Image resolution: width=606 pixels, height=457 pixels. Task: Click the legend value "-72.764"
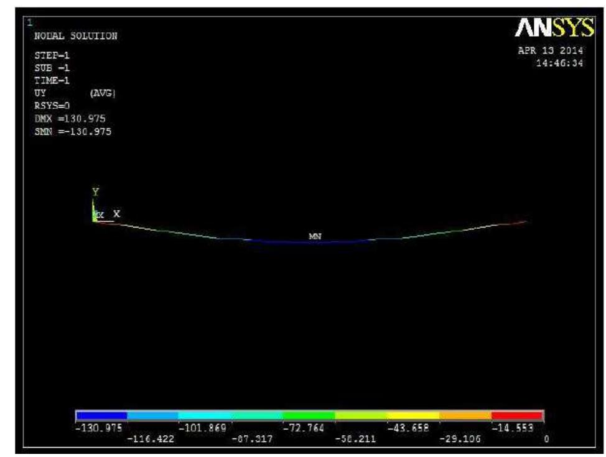(x=304, y=428)
